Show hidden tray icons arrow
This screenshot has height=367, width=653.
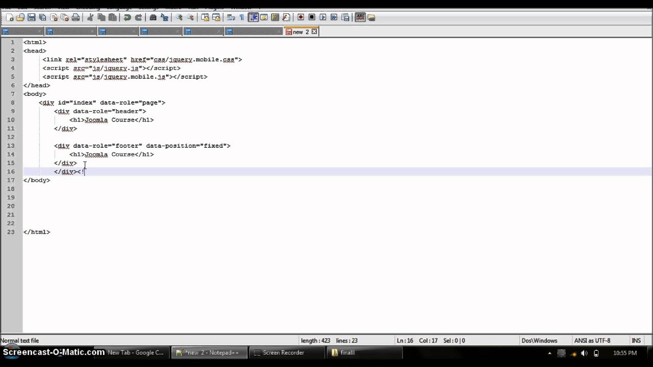click(x=549, y=353)
